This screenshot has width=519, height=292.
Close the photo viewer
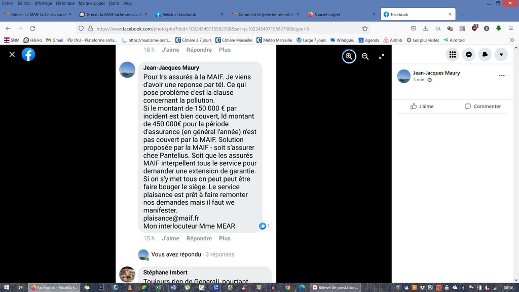[x=12, y=55]
